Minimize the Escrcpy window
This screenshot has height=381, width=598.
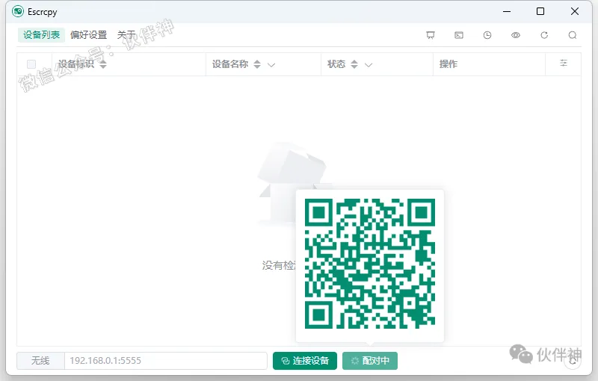click(x=507, y=11)
